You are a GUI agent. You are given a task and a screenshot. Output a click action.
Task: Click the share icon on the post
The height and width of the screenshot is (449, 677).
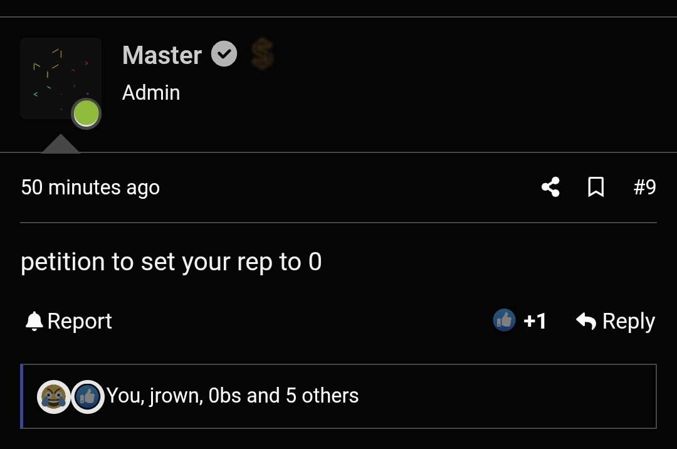pyautogui.click(x=550, y=187)
